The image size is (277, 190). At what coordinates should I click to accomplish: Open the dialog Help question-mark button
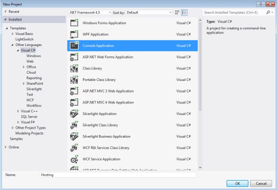click(260, 4)
